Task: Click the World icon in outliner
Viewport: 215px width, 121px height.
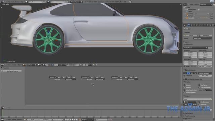Action: (x=187, y=11)
